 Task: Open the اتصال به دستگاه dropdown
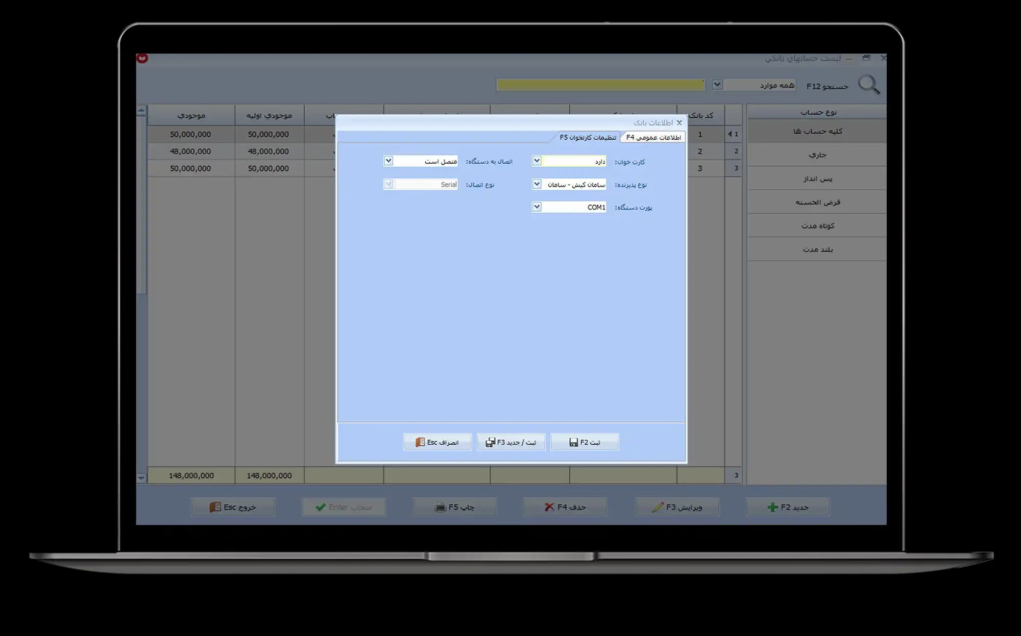(388, 161)
